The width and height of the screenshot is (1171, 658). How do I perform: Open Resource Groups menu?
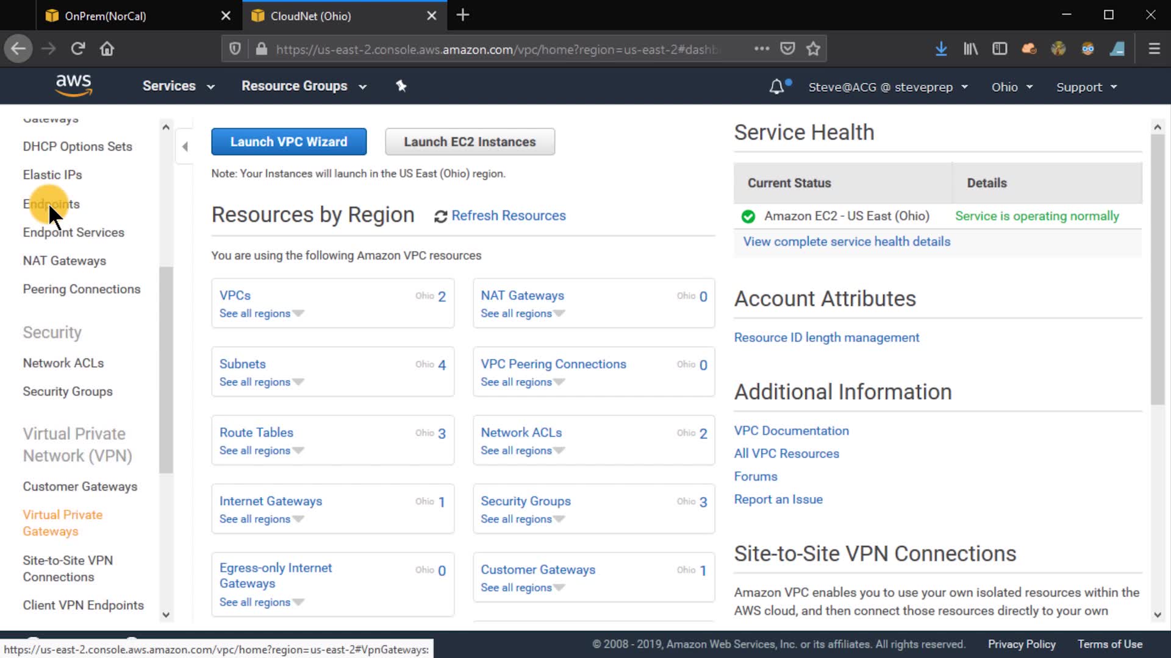[304, 86]
